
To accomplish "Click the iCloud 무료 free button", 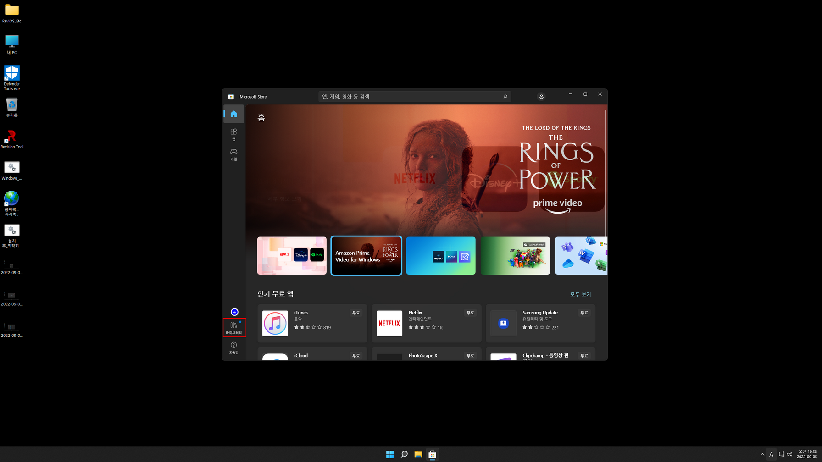I will 356,356.
